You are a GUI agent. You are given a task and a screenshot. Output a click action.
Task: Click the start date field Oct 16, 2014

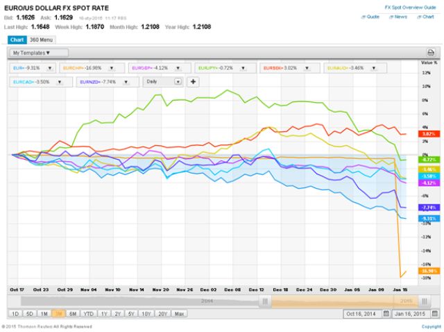[x=361, y=313]
